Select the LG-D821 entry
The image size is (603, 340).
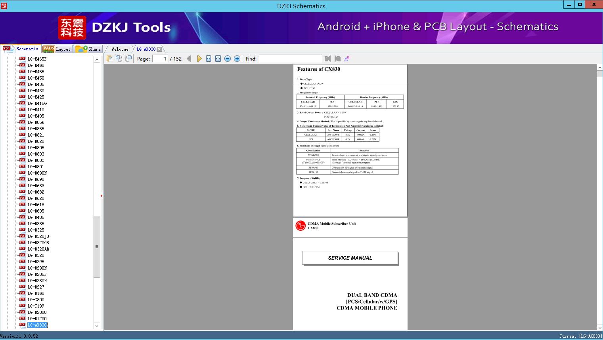[36, 135]
